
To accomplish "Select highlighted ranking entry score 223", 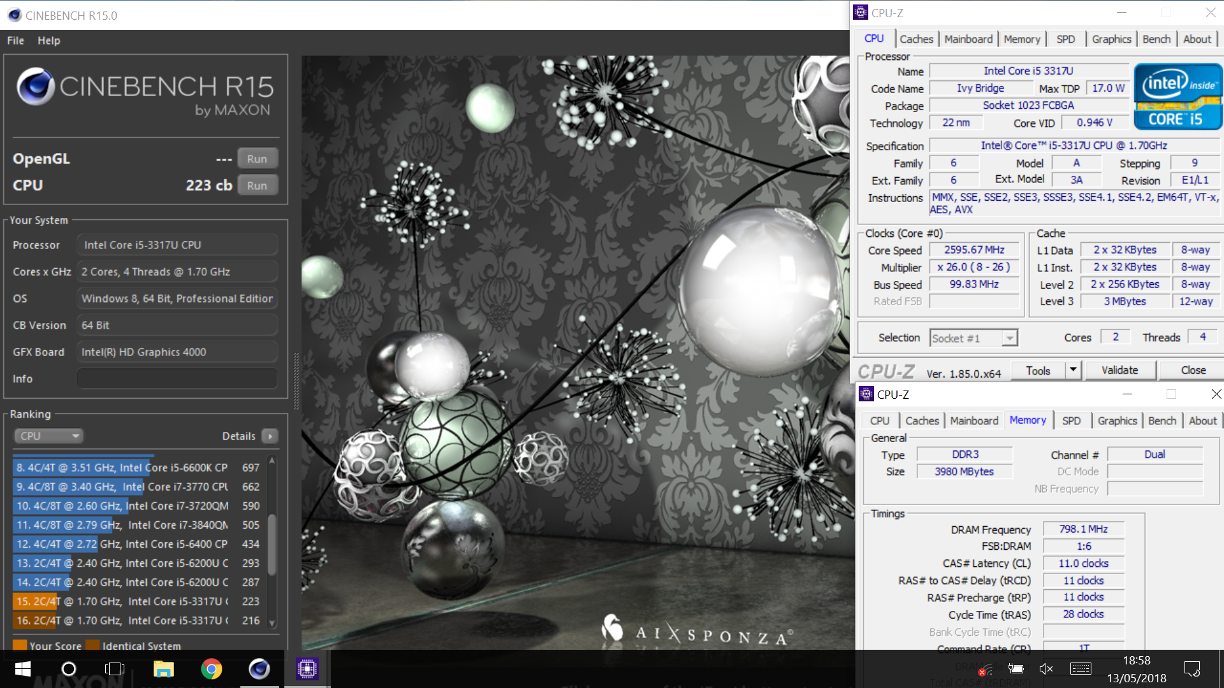I will point(139,601).
